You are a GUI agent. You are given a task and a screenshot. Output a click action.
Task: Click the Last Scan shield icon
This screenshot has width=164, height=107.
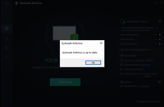click(122, 60)
